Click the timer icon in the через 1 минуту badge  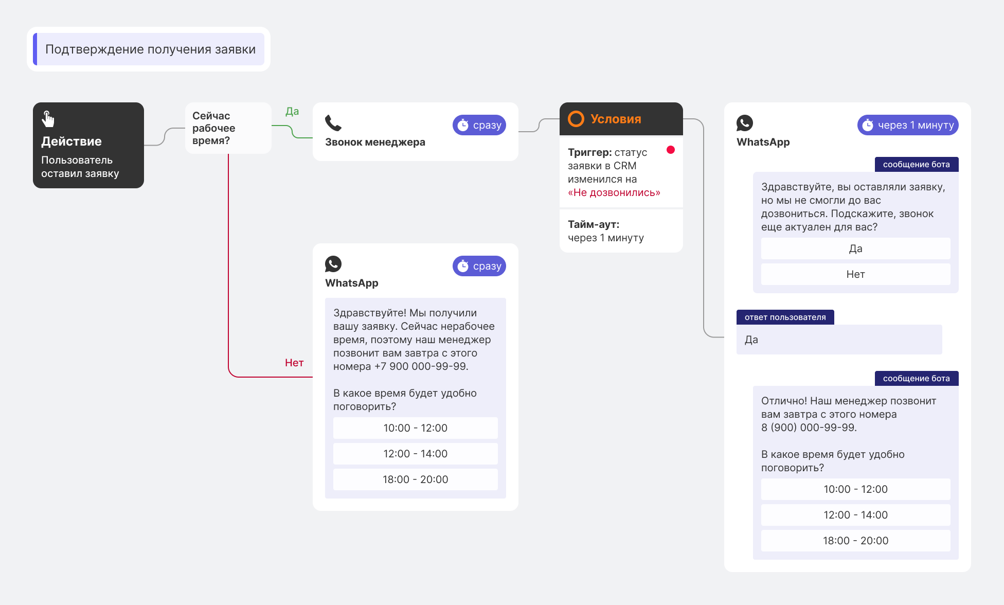[x=868, y=125]
